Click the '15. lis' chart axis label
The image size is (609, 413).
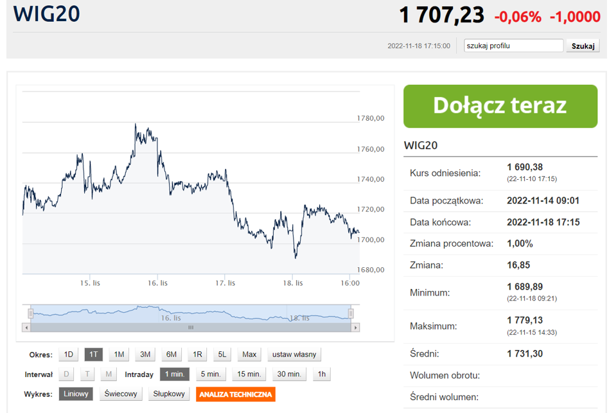(x=90, y=283)
